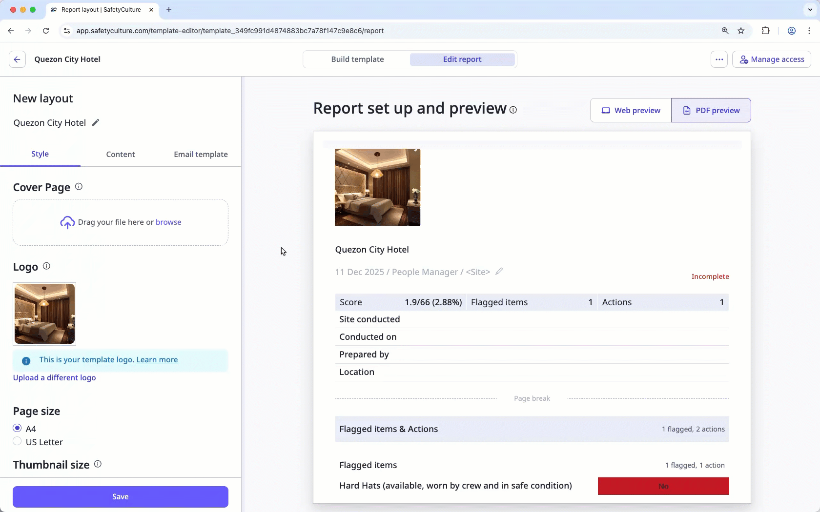The image size is (820, 512).
Task: Click the Score 1.9/66 (2.88%) cell
Action: [401, 302]
